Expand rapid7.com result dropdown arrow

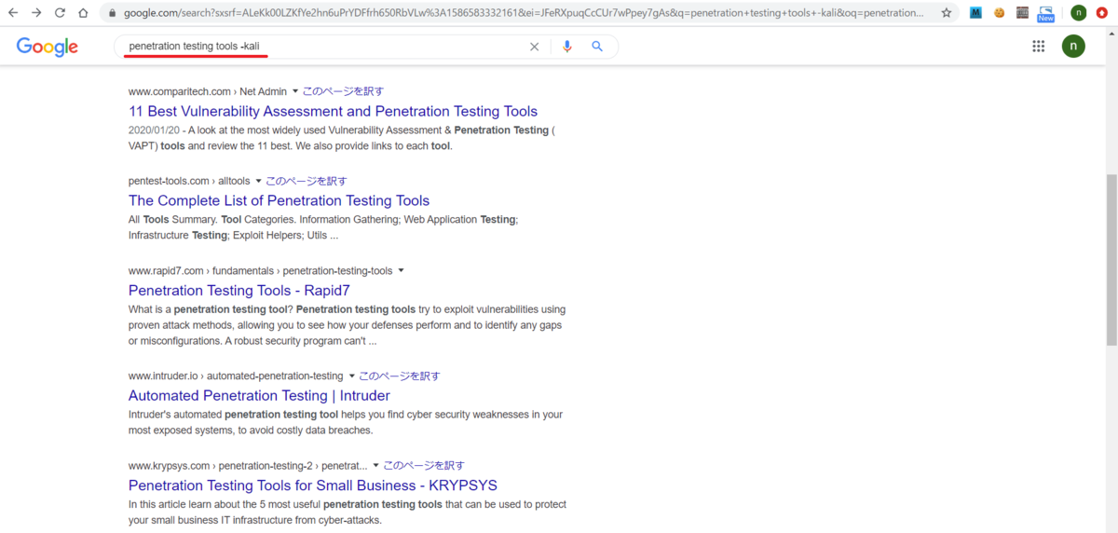point(401,270)
